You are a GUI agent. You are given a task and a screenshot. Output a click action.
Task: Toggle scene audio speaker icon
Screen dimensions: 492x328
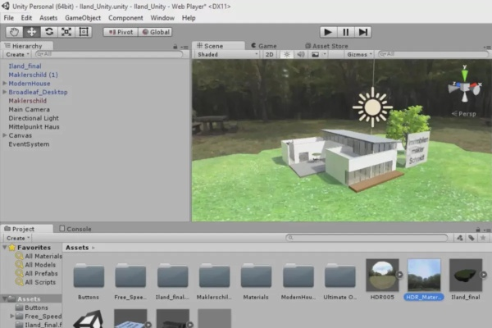pos(300,55)
